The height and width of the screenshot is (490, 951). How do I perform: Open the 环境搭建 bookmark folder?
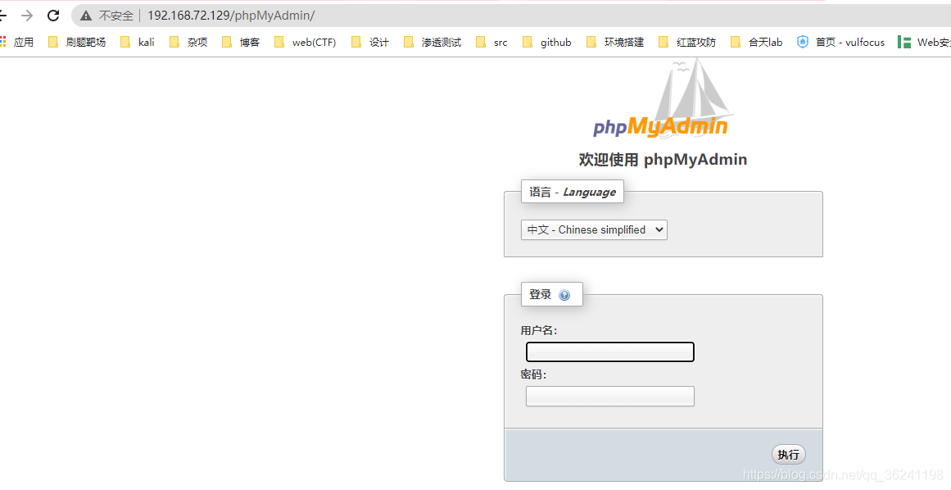615,42
